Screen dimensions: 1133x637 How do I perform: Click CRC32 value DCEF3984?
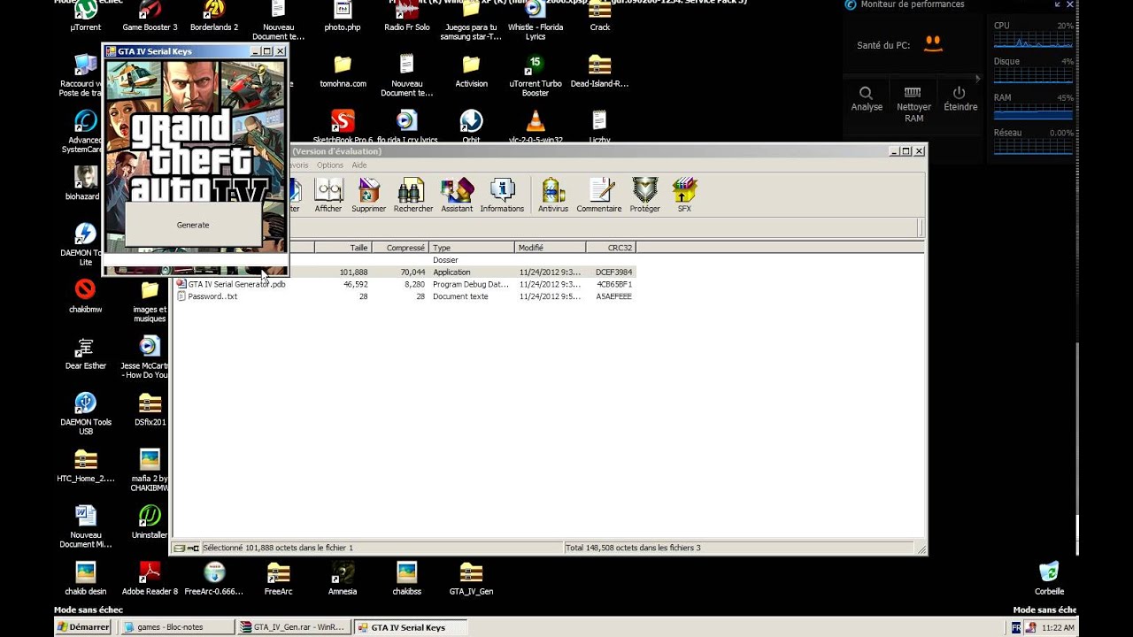613,272
